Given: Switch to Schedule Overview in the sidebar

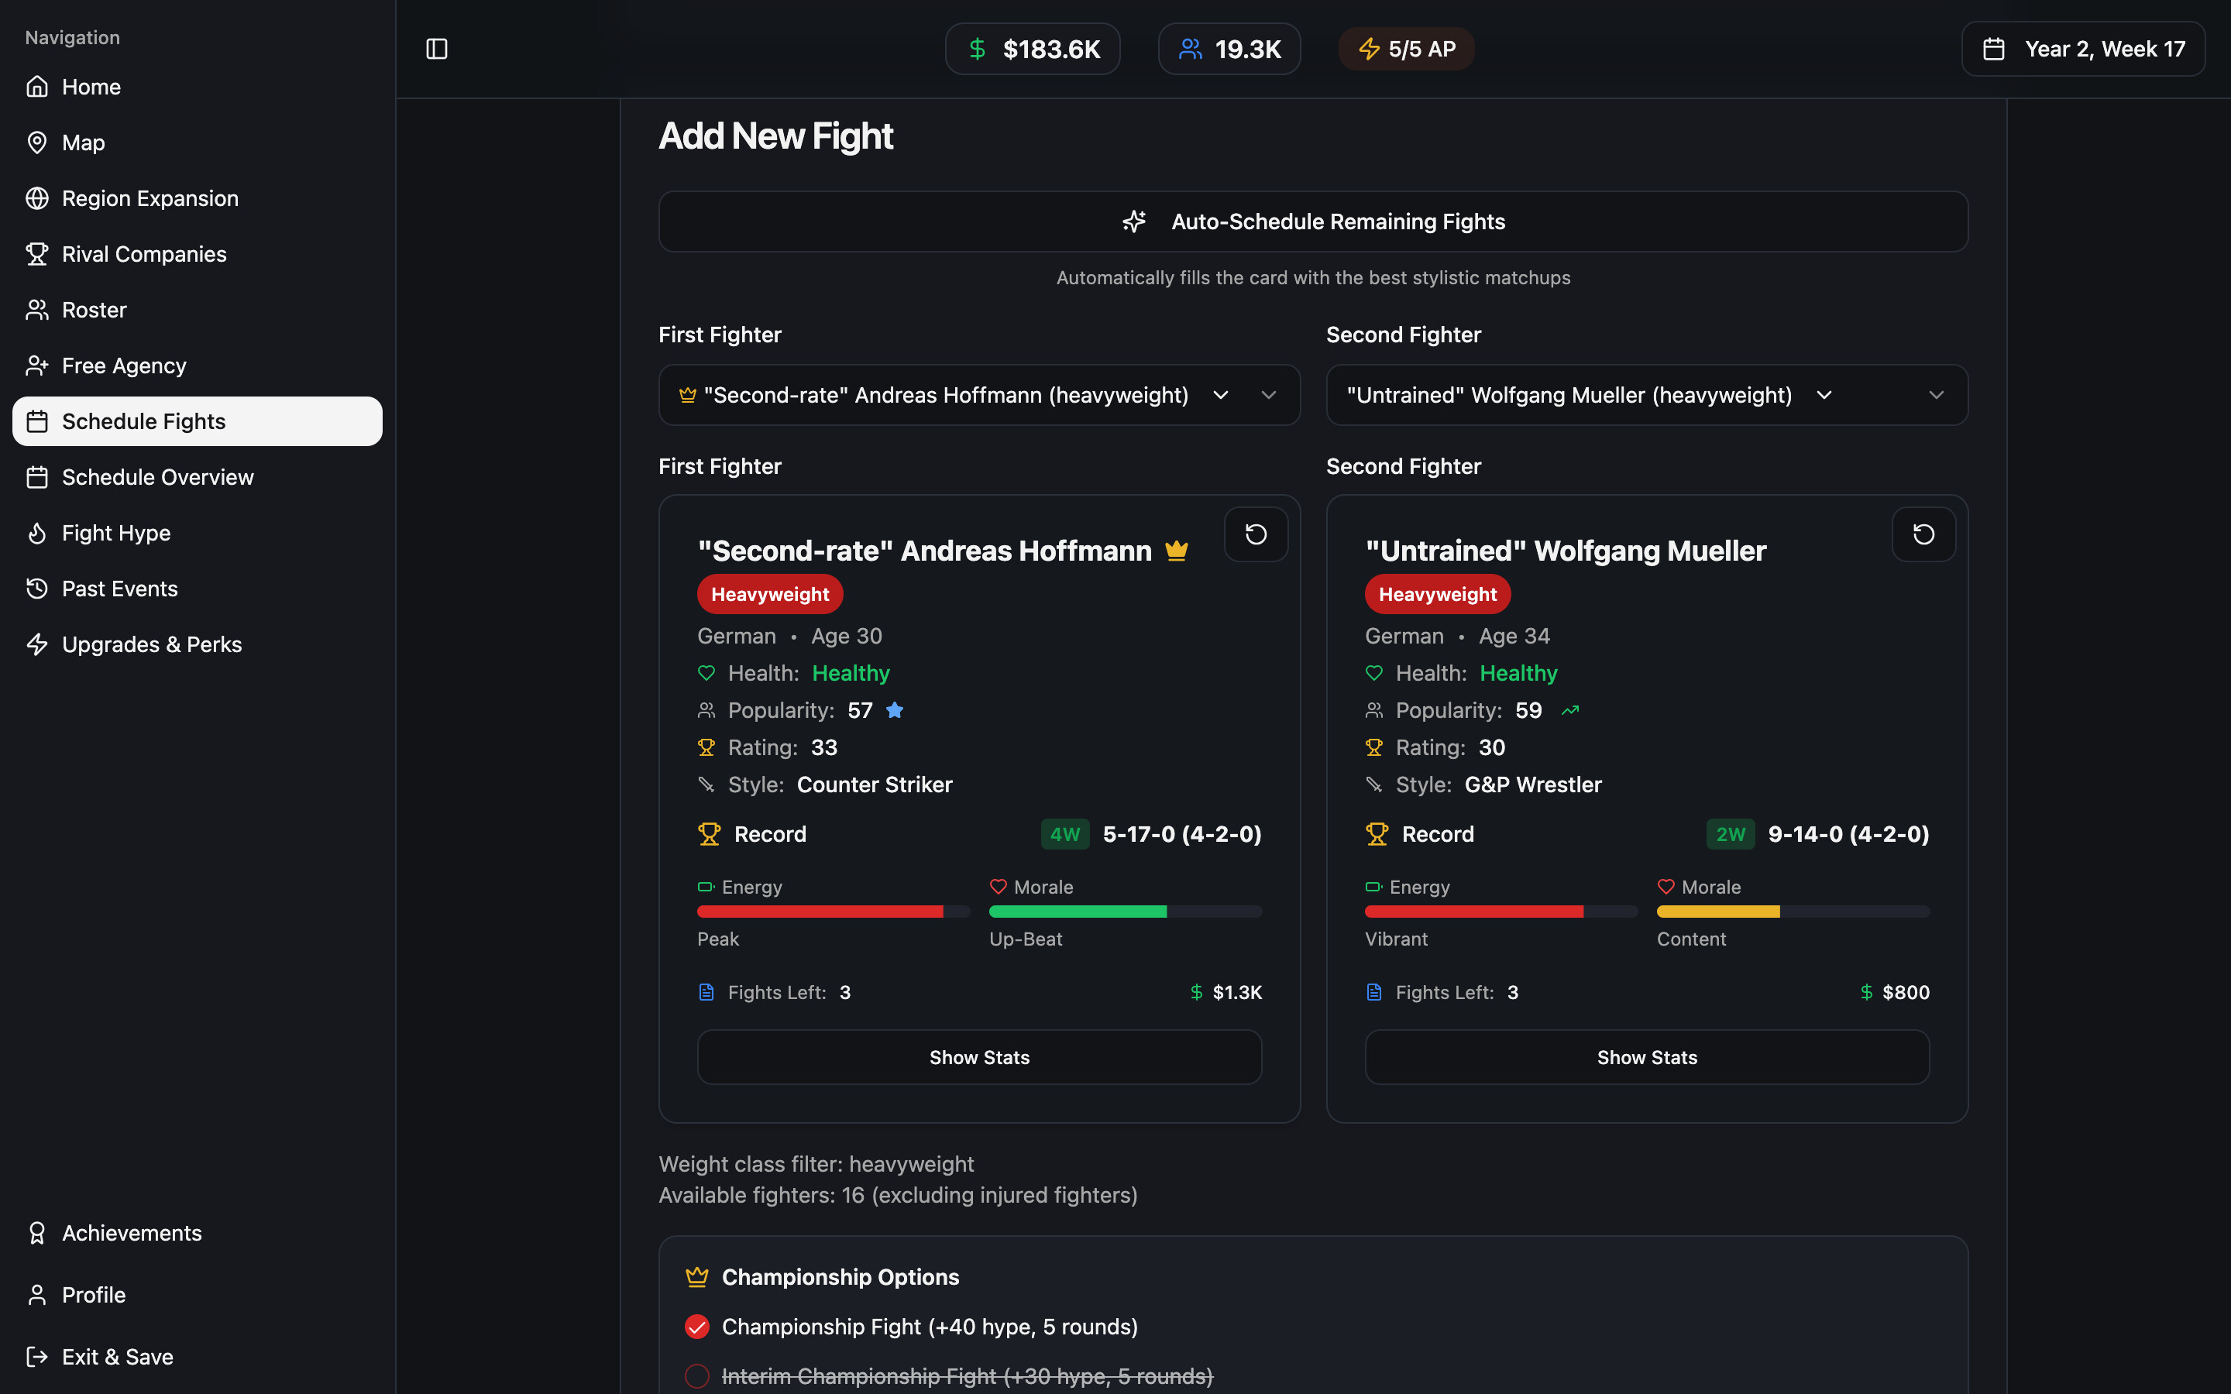Looking at the screenshot, I should (x=158, y=476).
